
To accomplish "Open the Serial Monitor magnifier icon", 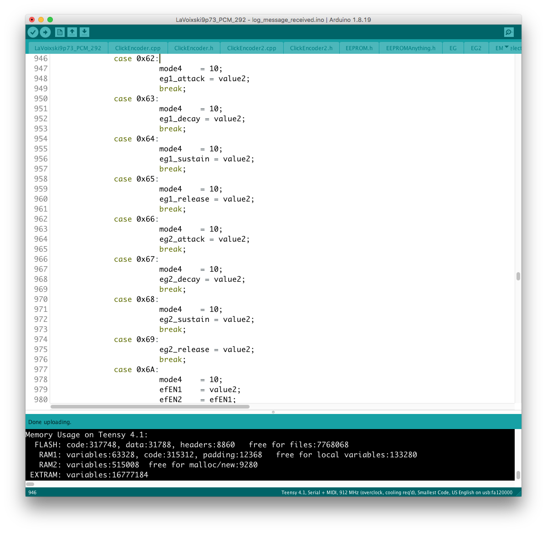I will pyautogui.click(x=509, y=32).
